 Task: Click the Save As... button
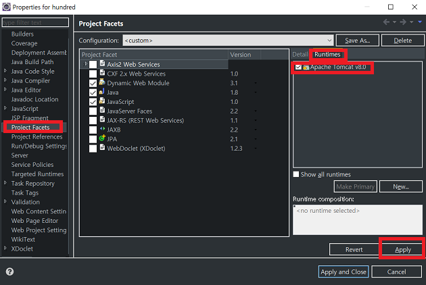point(358,41)
